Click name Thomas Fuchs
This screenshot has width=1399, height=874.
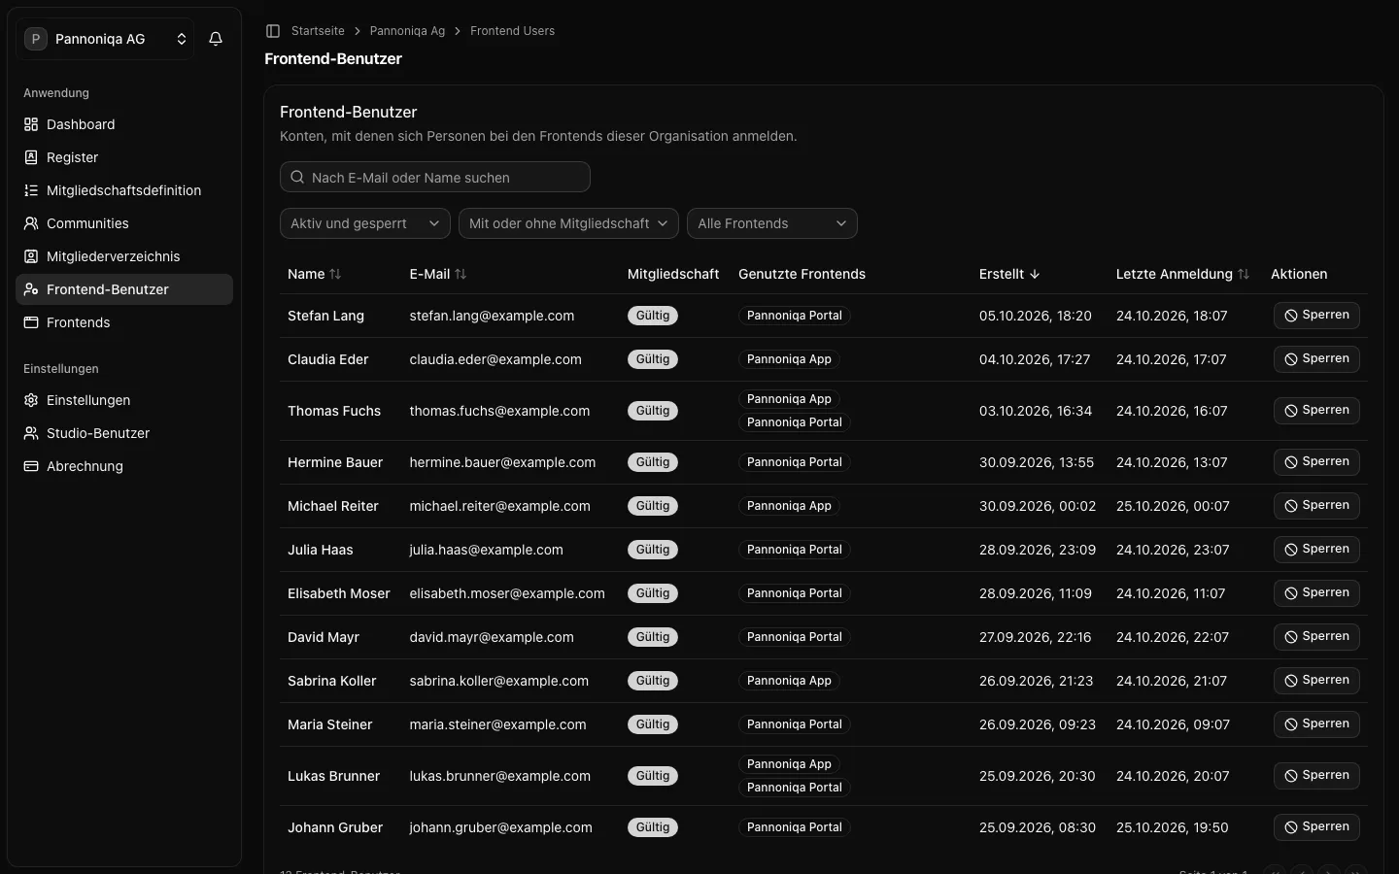coord(334,411)
